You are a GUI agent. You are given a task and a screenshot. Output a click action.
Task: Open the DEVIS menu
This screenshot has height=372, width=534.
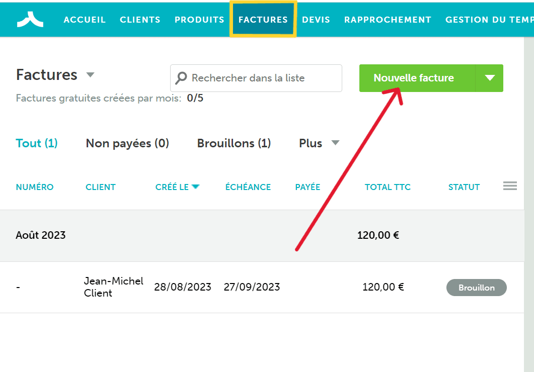pyautogui.click(x=316, y=20)
